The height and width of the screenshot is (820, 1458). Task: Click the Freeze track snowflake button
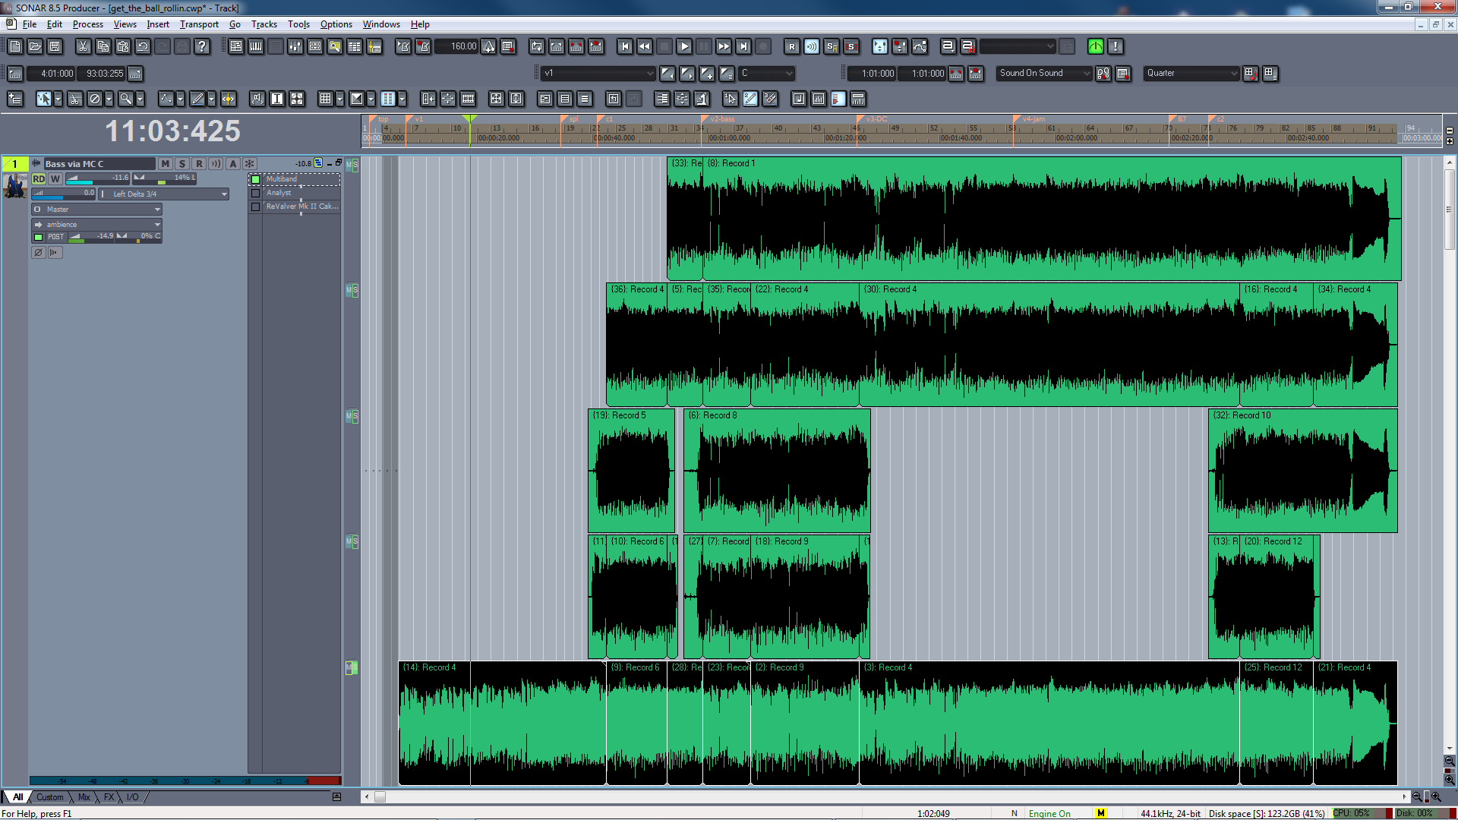click(x=250, y=163)
